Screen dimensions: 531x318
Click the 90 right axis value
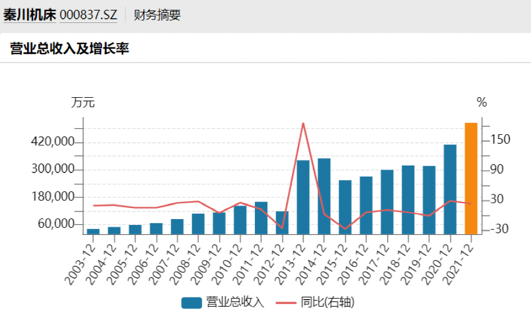(497, 170)
